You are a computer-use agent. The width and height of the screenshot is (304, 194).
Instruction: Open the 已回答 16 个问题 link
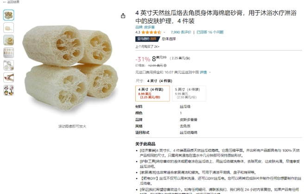210,32
